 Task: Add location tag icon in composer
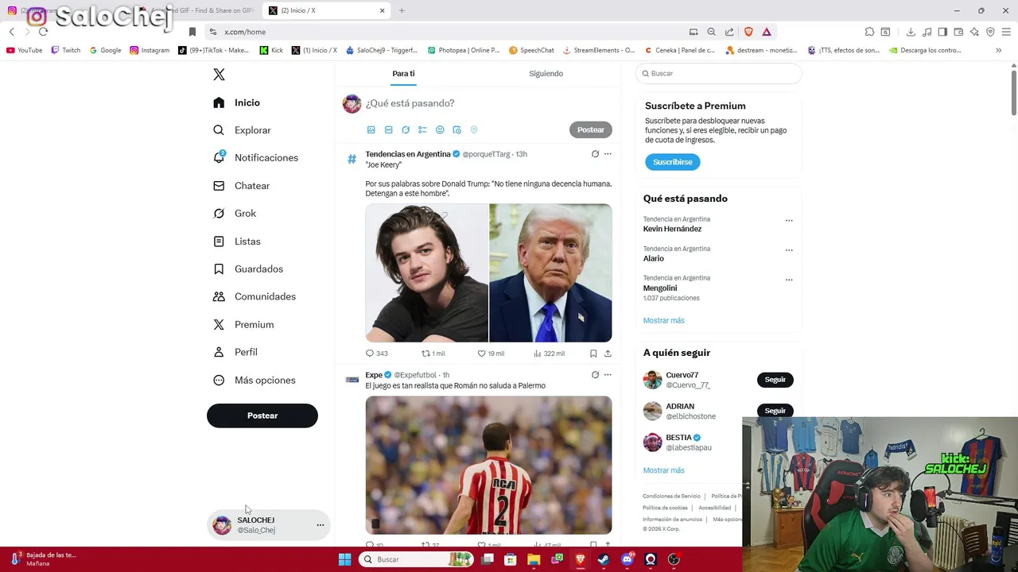pos(474,129)
